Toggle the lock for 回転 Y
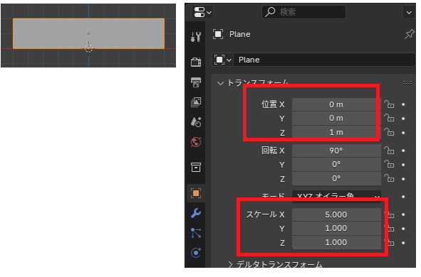The height and width of the screenshot is (277, 421). tap(389, 165)
